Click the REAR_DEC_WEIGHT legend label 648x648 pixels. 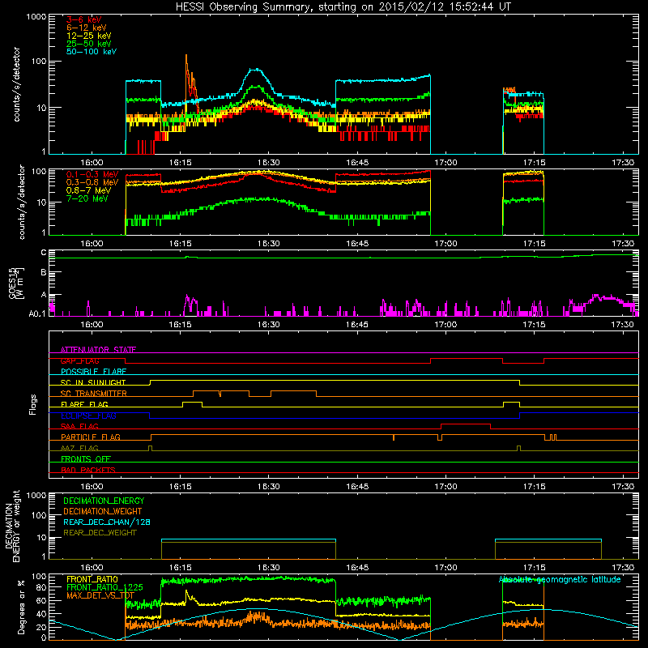pyautogui.click(x=100, y=533)
